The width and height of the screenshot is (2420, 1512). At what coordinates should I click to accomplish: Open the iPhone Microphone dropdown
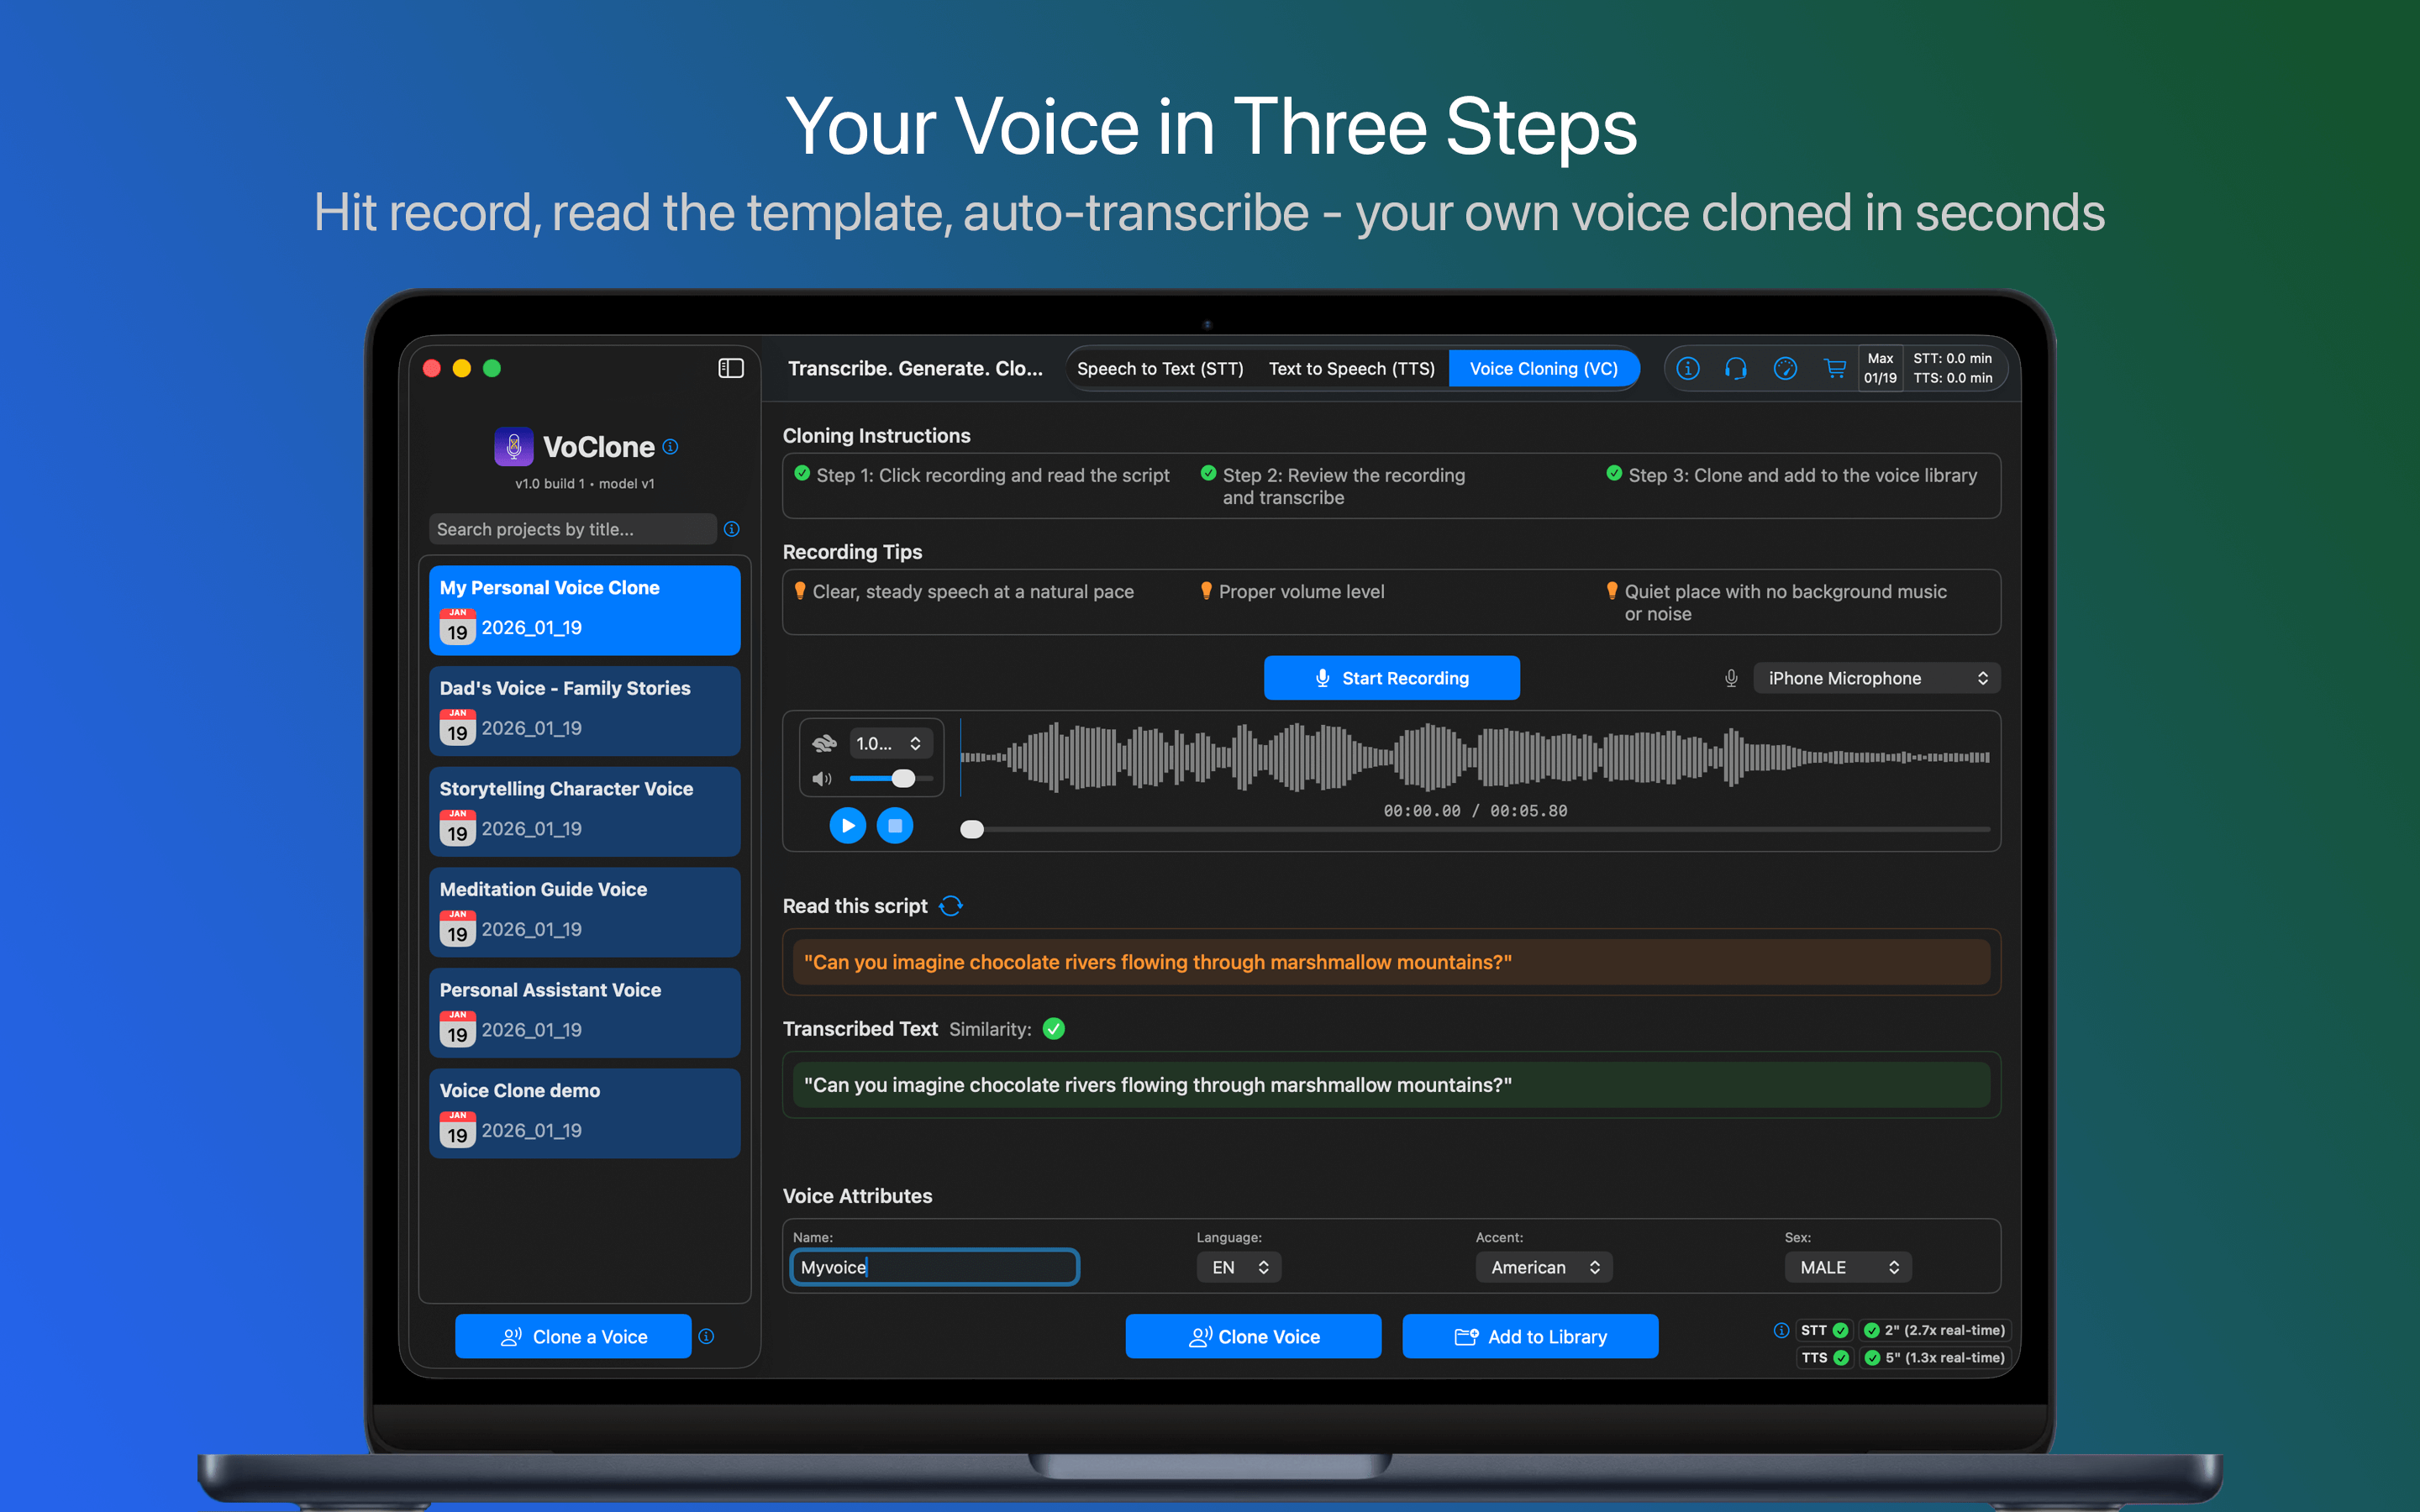(x=1876, y=678)
